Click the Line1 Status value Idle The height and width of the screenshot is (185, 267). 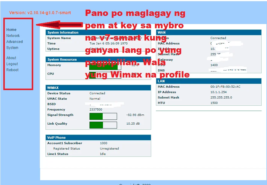tap(103, 154)
